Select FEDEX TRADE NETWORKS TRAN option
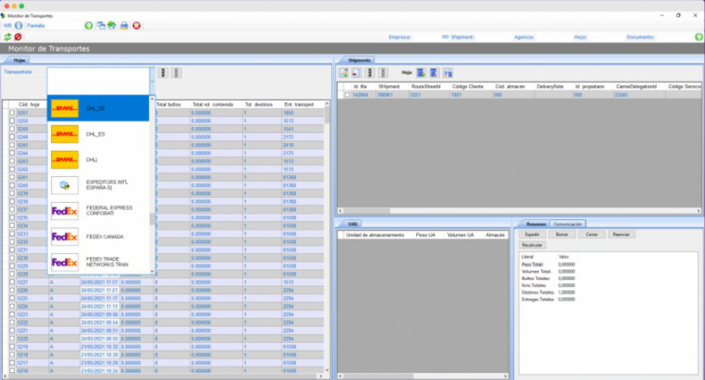The width and height of the screenshot is (705, 380). pos(98,262)
